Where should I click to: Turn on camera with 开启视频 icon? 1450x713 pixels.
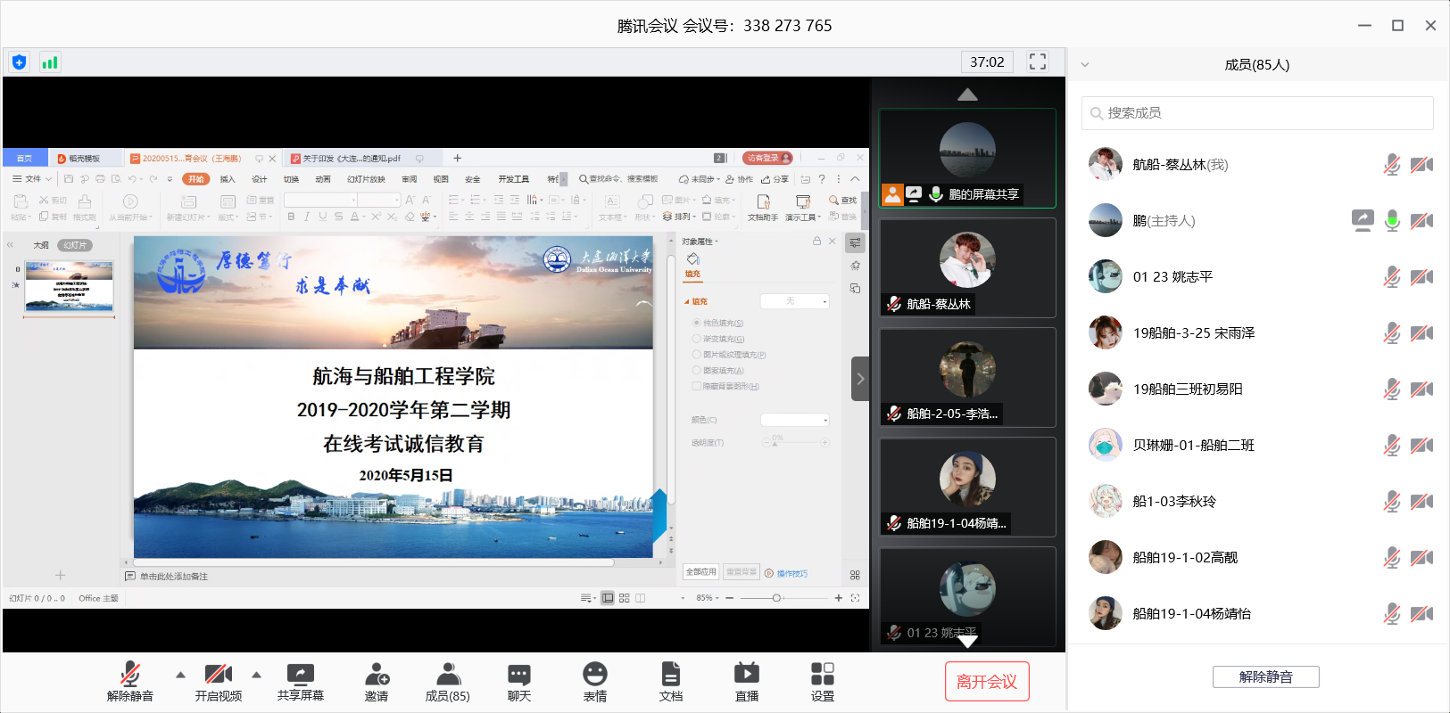218,674
